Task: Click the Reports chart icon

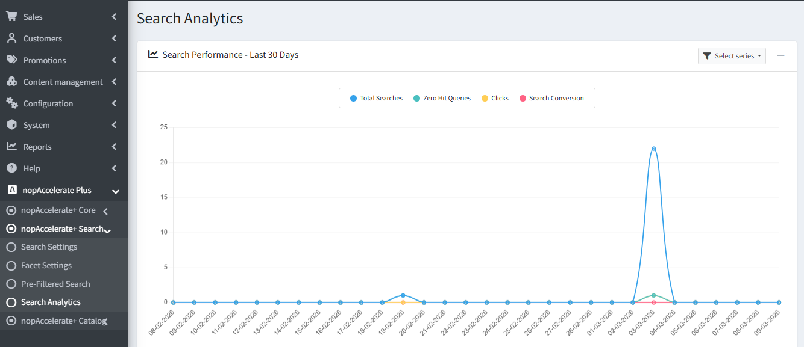Action: point(11,147)
